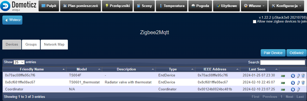Select page 1 in pagination
The height and width of the screenshot is (101, 307).
pos(281,97)
